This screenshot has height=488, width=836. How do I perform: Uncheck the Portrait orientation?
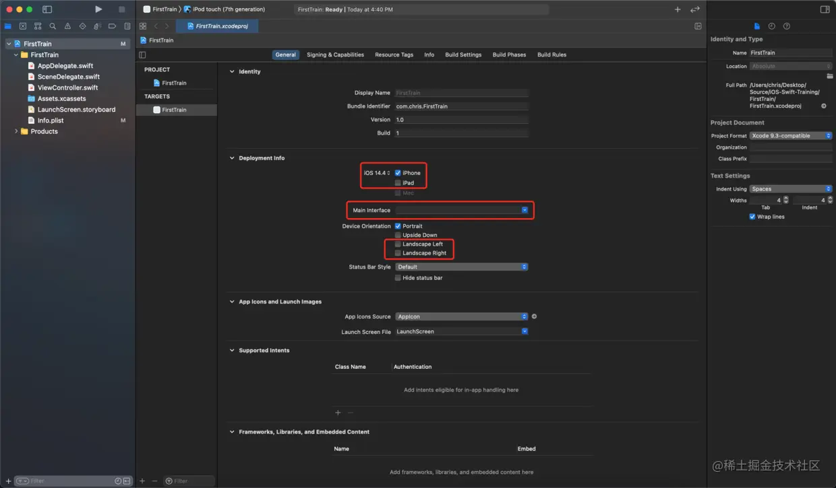point(398,226)
